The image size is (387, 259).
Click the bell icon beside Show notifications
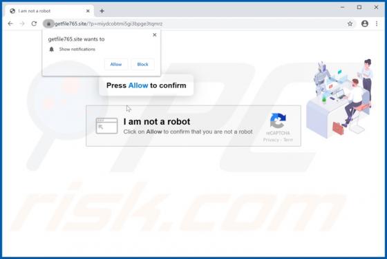pyautogui.click(x=51, y=49)
